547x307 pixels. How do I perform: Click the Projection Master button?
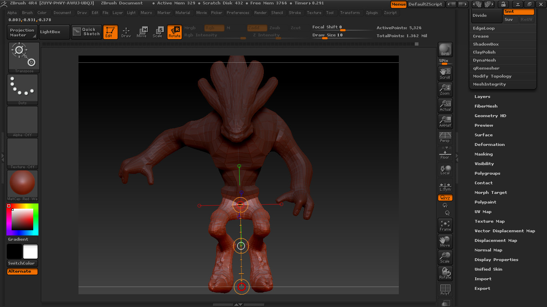[x=22, y=32]
